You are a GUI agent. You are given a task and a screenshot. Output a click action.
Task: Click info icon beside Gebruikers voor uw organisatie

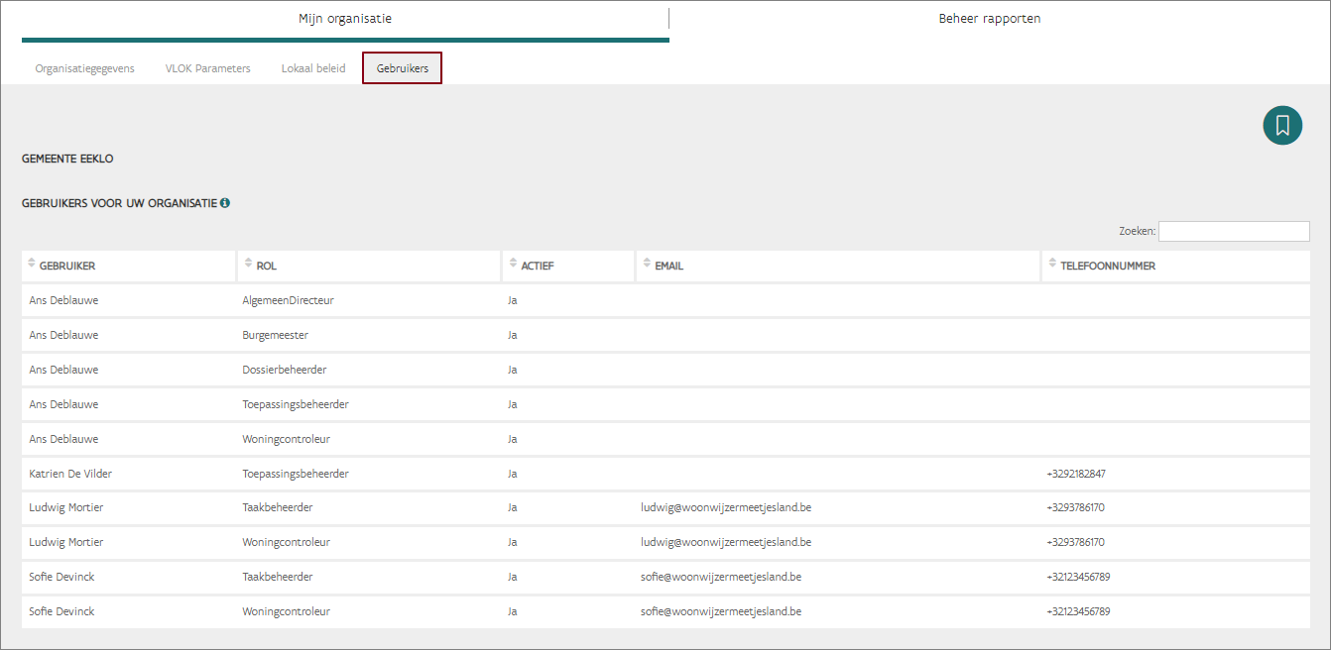click(x=225, y=203)
